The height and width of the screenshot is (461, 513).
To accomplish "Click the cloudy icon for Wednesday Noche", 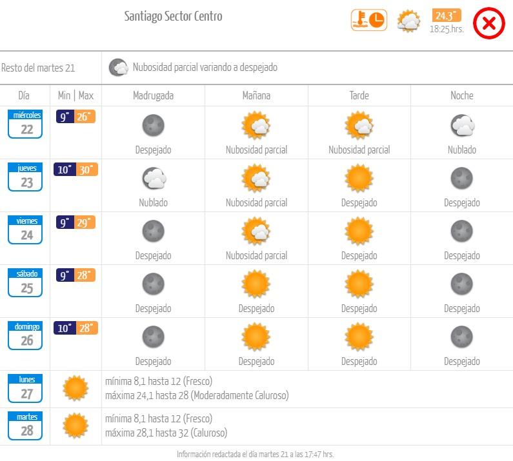I will (462, 126).
